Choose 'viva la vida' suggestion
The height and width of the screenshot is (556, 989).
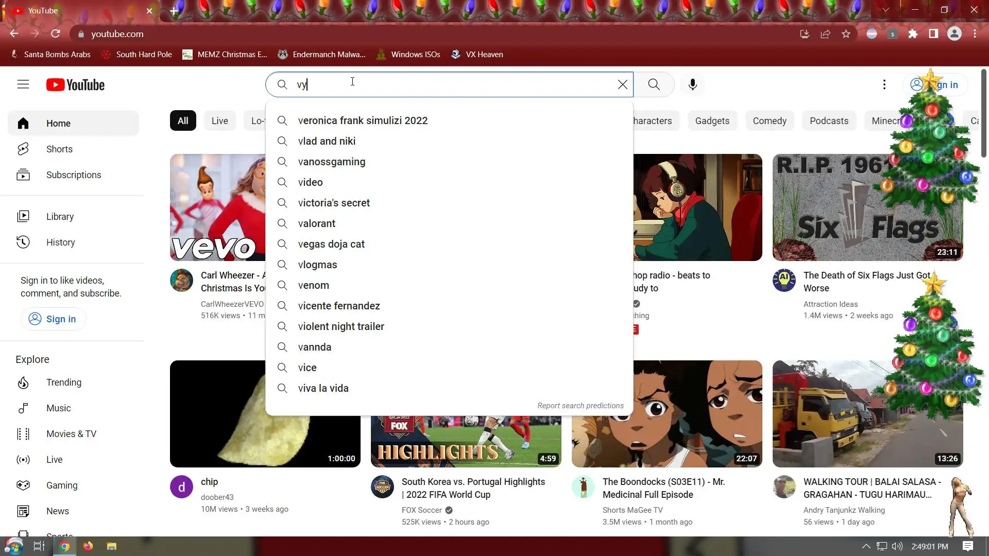pos(323,388)
